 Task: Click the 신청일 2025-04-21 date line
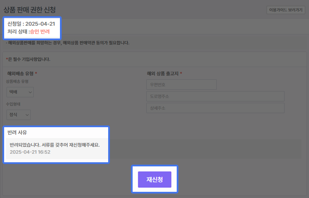[31, 24]
